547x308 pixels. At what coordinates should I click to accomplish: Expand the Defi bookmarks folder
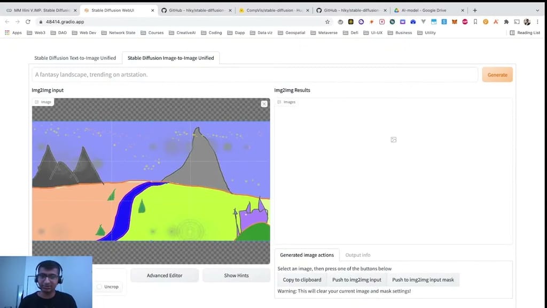(354, 33)
